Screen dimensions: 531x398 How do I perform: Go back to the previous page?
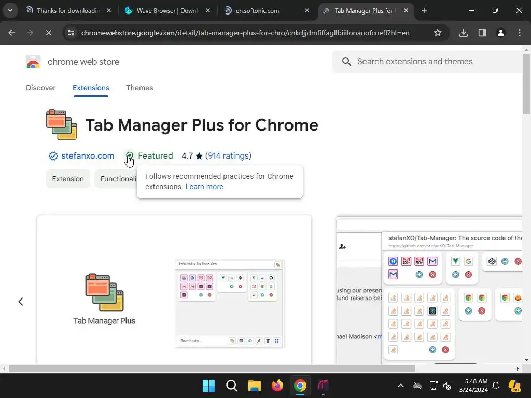(x=11, y=33)
